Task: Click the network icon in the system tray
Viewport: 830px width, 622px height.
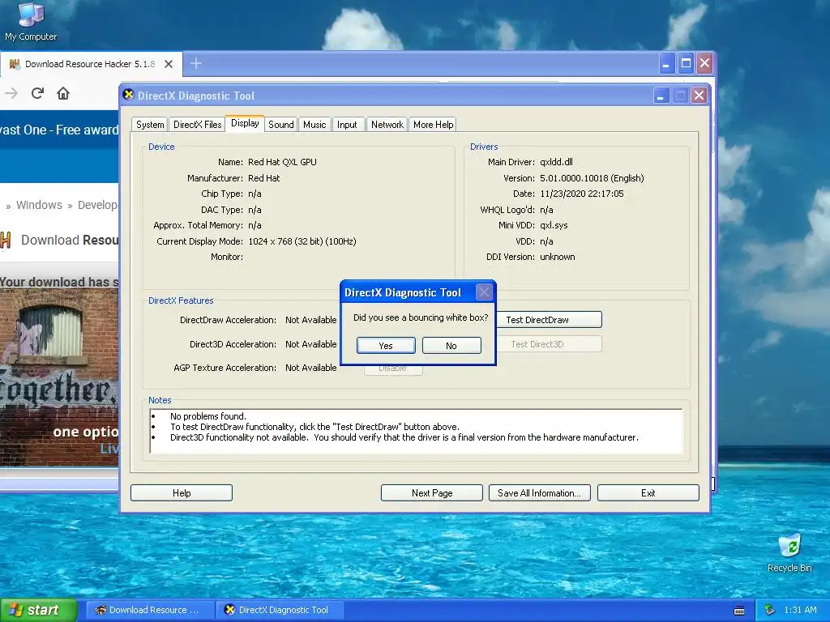Action: coord(769,610)
